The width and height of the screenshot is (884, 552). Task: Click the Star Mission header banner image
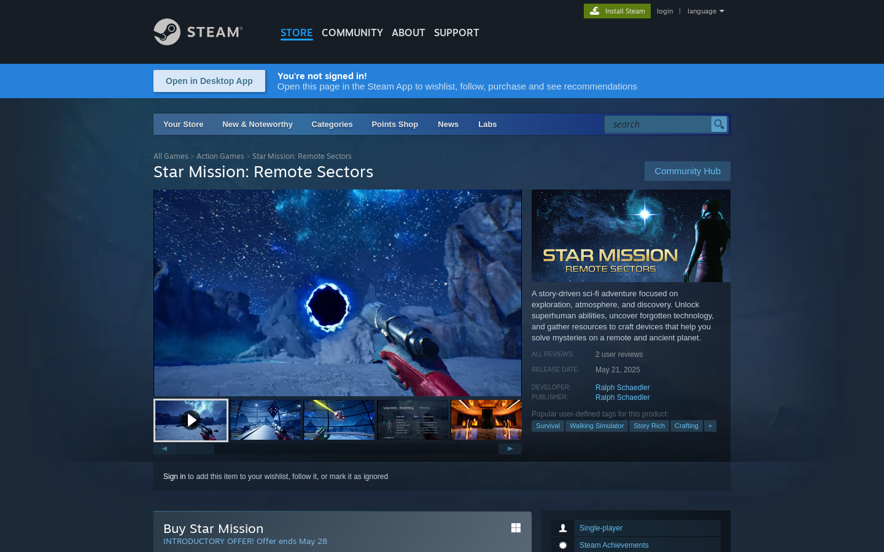pyautogui.click(x=631, y=236)
